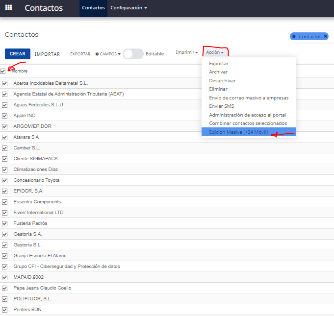Viewport: 334px width, 316px height.
Task: Choose Combinar contactos seleccionados
Action: [248, 123]
